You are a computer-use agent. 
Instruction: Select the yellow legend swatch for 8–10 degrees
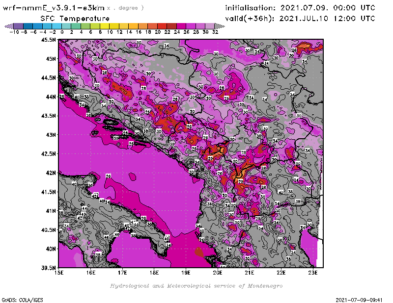tap(105, 26)
